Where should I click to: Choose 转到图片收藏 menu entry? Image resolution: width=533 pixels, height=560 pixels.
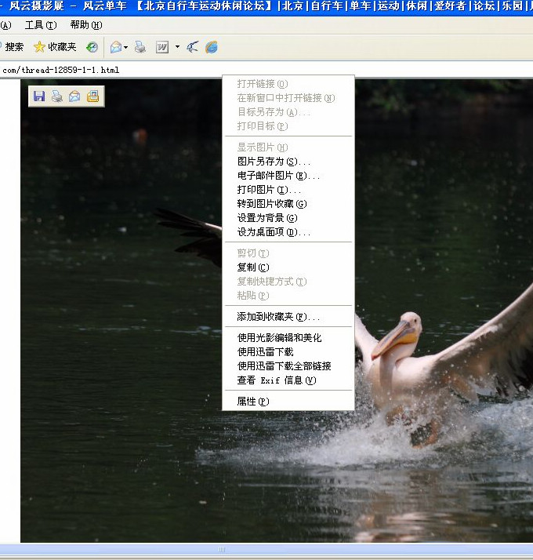[x=288, y=204]
